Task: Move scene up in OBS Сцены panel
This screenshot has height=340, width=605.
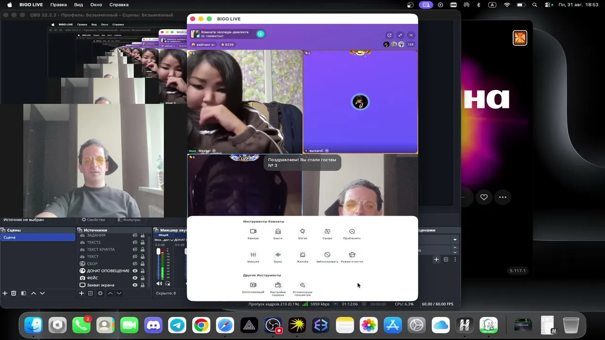Action: pos(34,293)
